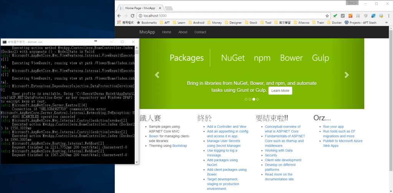This screenshot has height=193, width=393.
Task: Open a new Chrome tab
Action: pyautogui.click(x=169, y=8)
